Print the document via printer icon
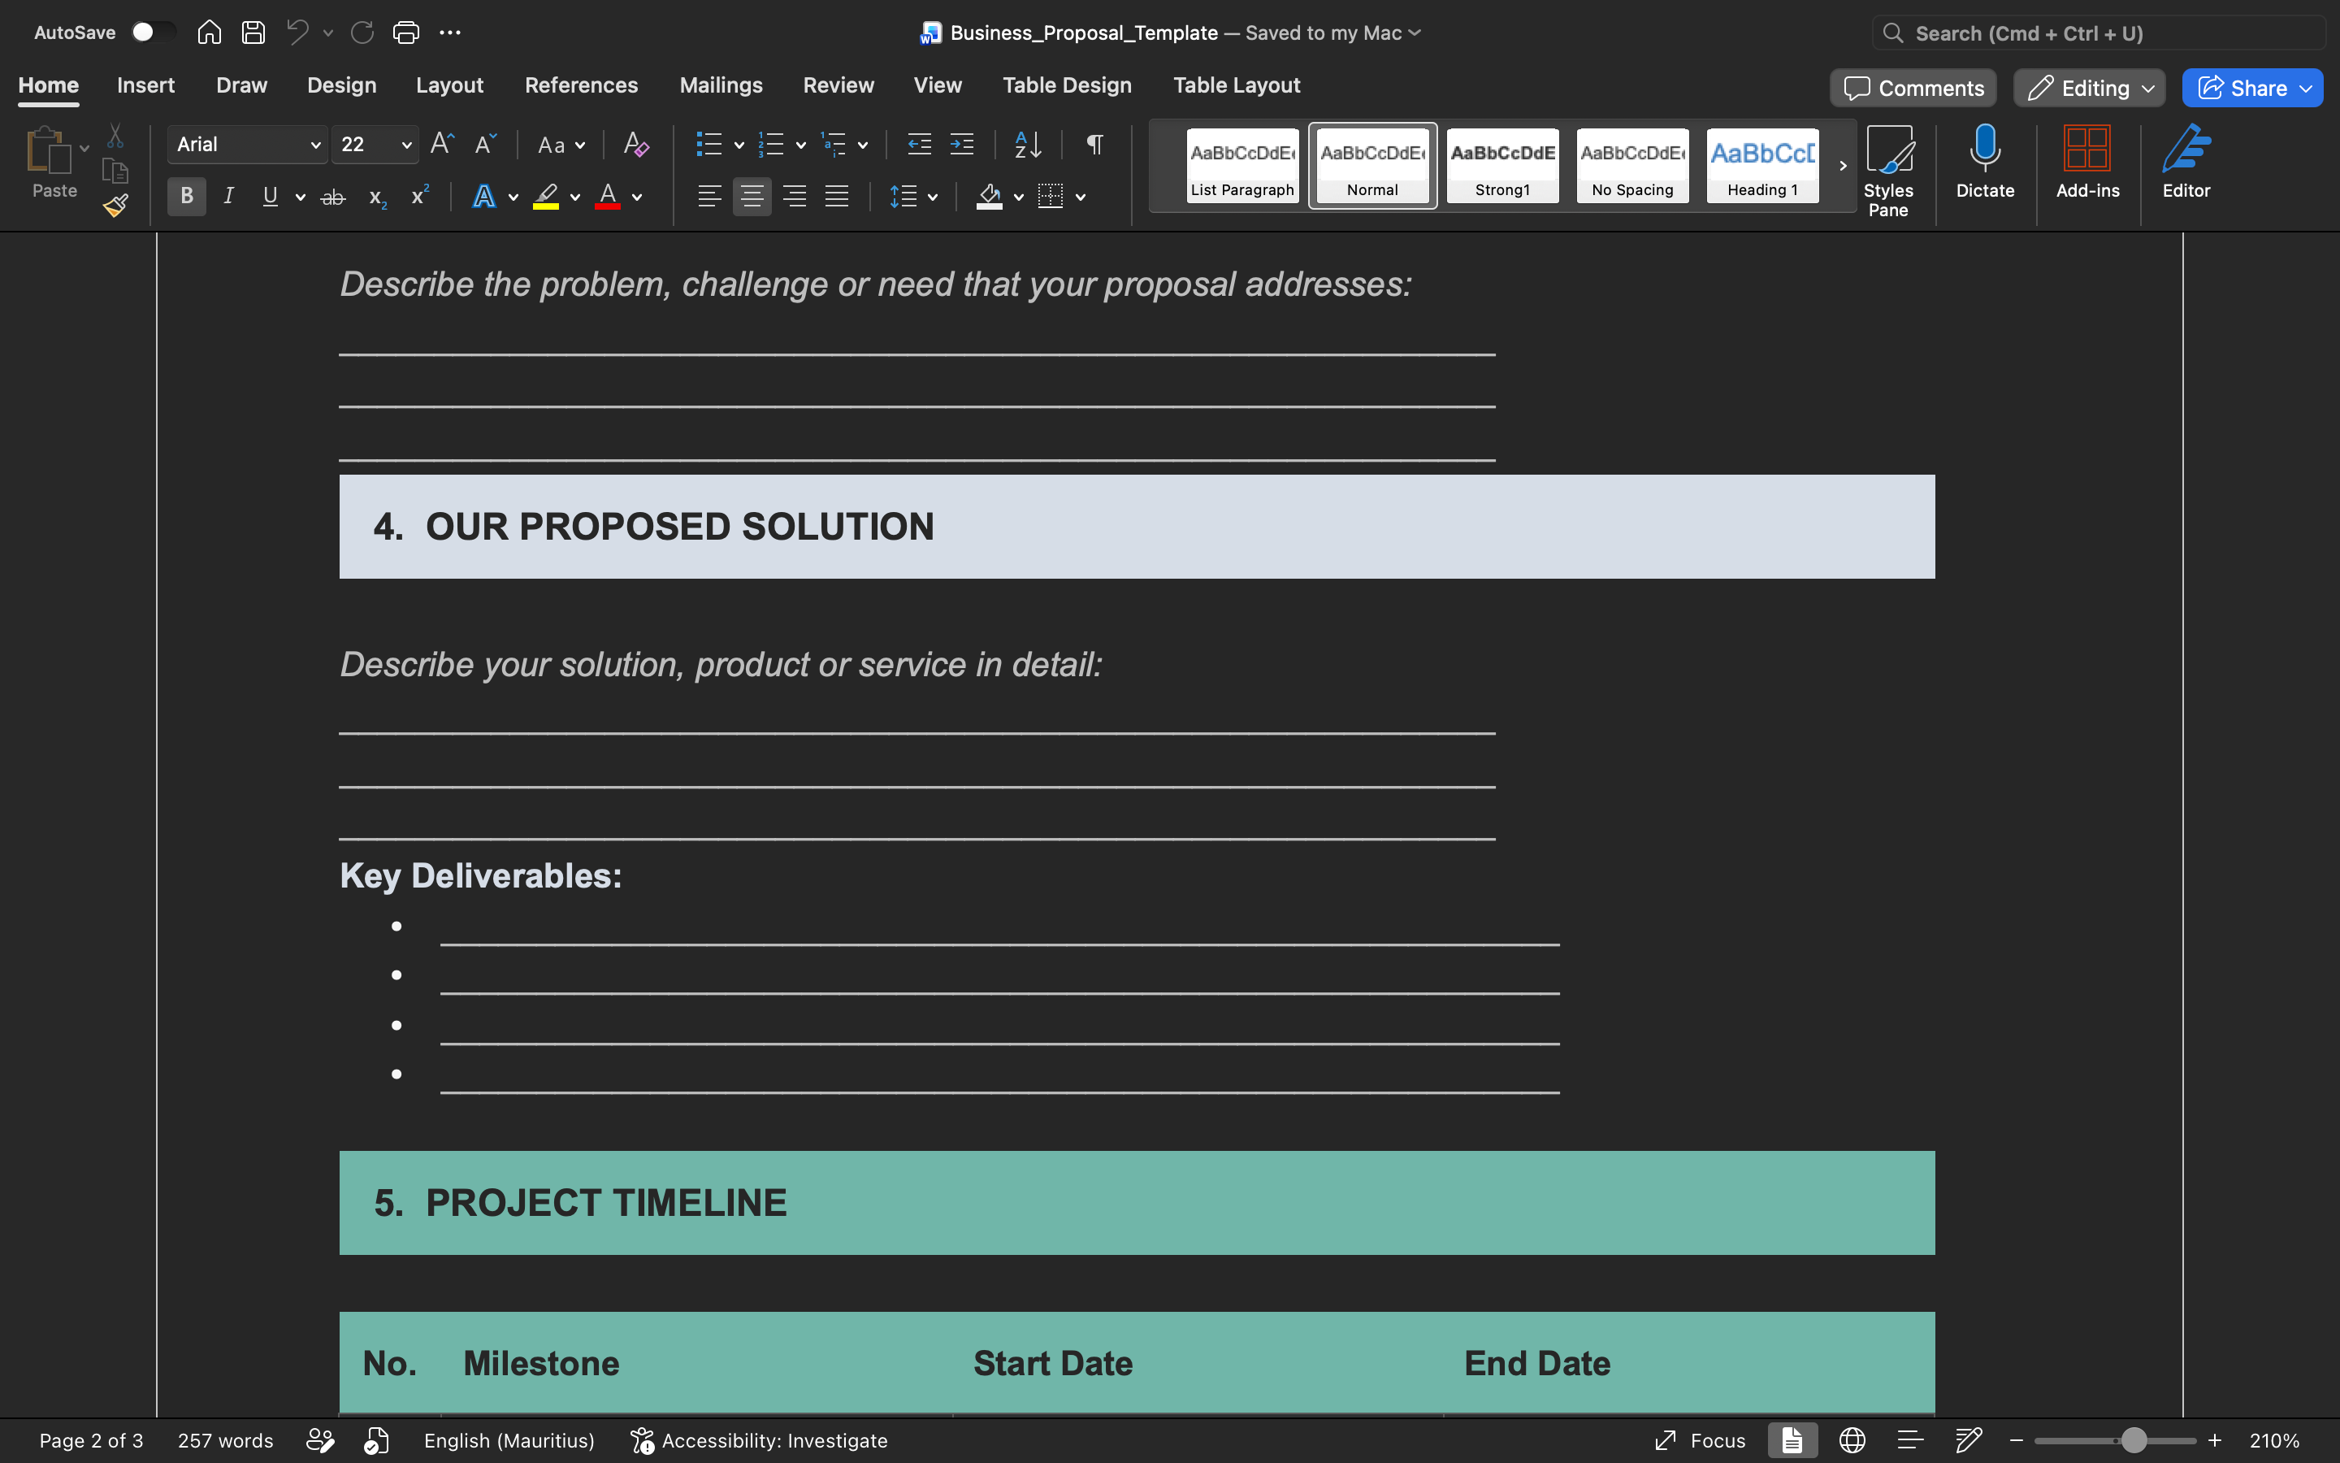This screenshot has height=1463, width=2340. 406,33
